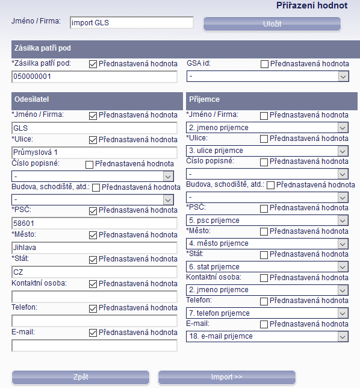The image size is (360, 388).
Task: Click the sender city field containing Jihlava
Action: pos(95,248)
